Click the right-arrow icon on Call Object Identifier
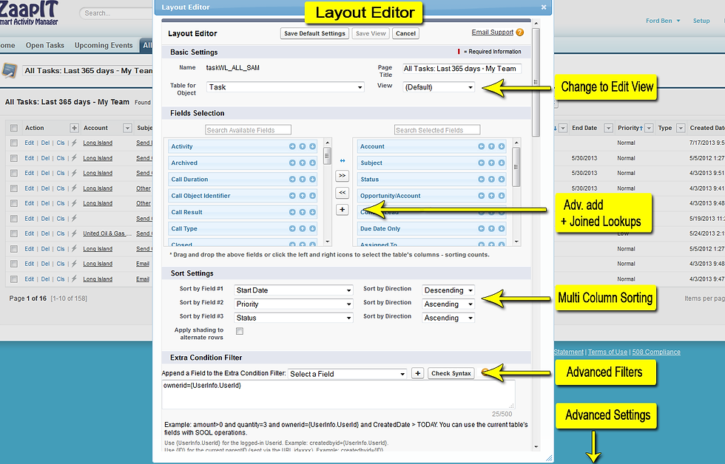The height and width of the screenshot is (464, 725). pos(292,196)
